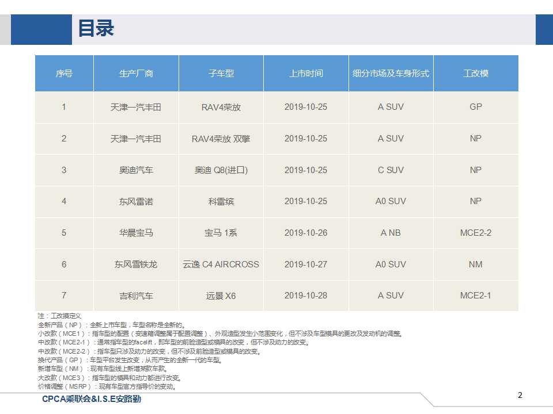This screenshot has height=414, width=553.
Task: Click the NP cell in the RAV4荣放 双擎 row
Action: 476,139
